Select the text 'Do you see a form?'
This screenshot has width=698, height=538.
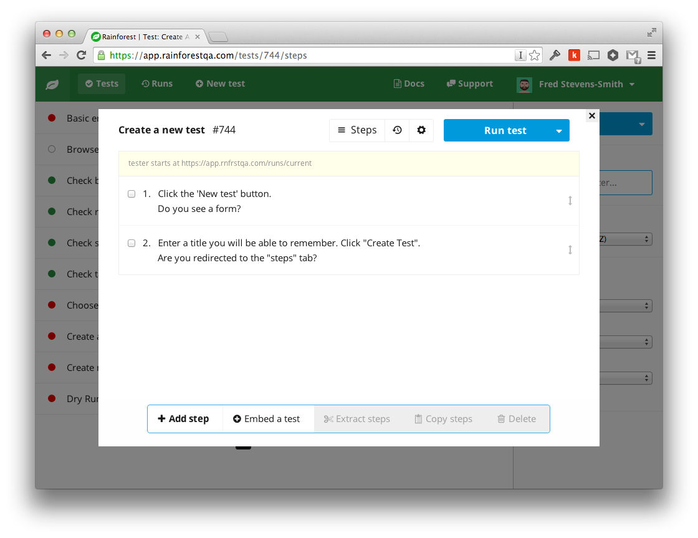coord(199,209)
